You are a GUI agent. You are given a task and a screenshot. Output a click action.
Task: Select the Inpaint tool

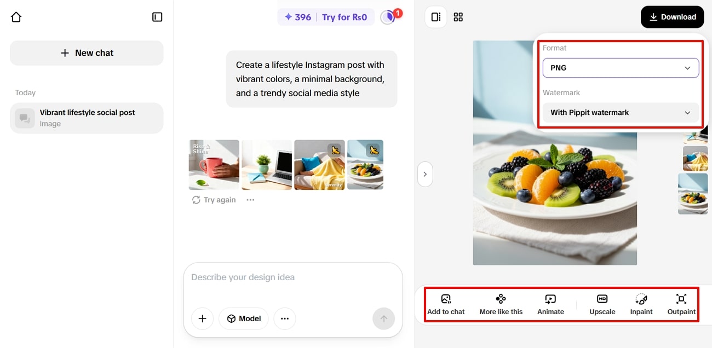(641, 304)
